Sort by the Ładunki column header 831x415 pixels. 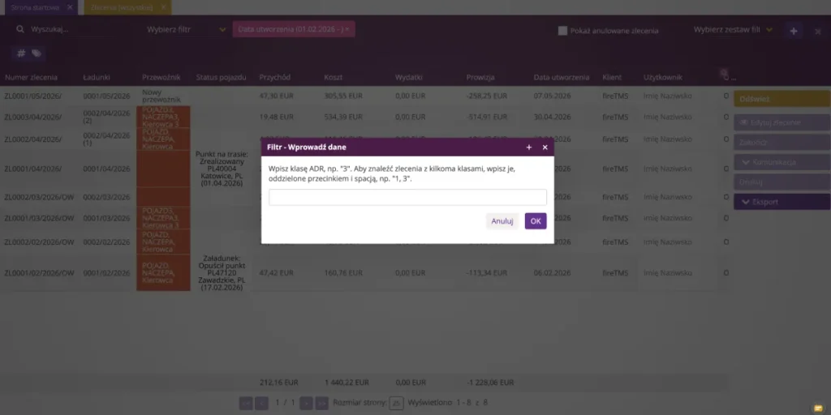(x=97, y=77)
